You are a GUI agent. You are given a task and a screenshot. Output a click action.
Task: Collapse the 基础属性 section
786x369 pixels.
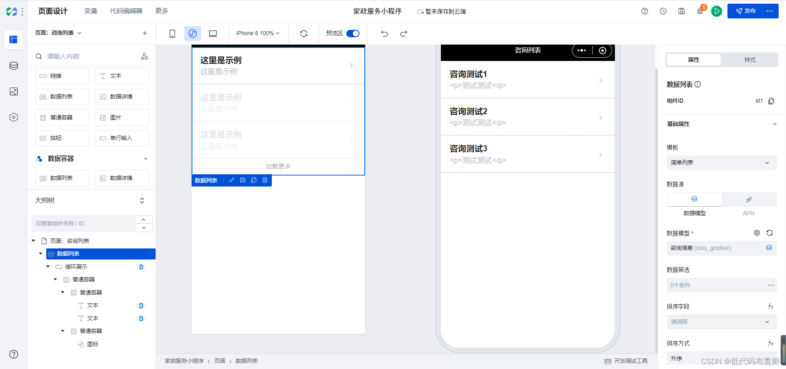775,124
